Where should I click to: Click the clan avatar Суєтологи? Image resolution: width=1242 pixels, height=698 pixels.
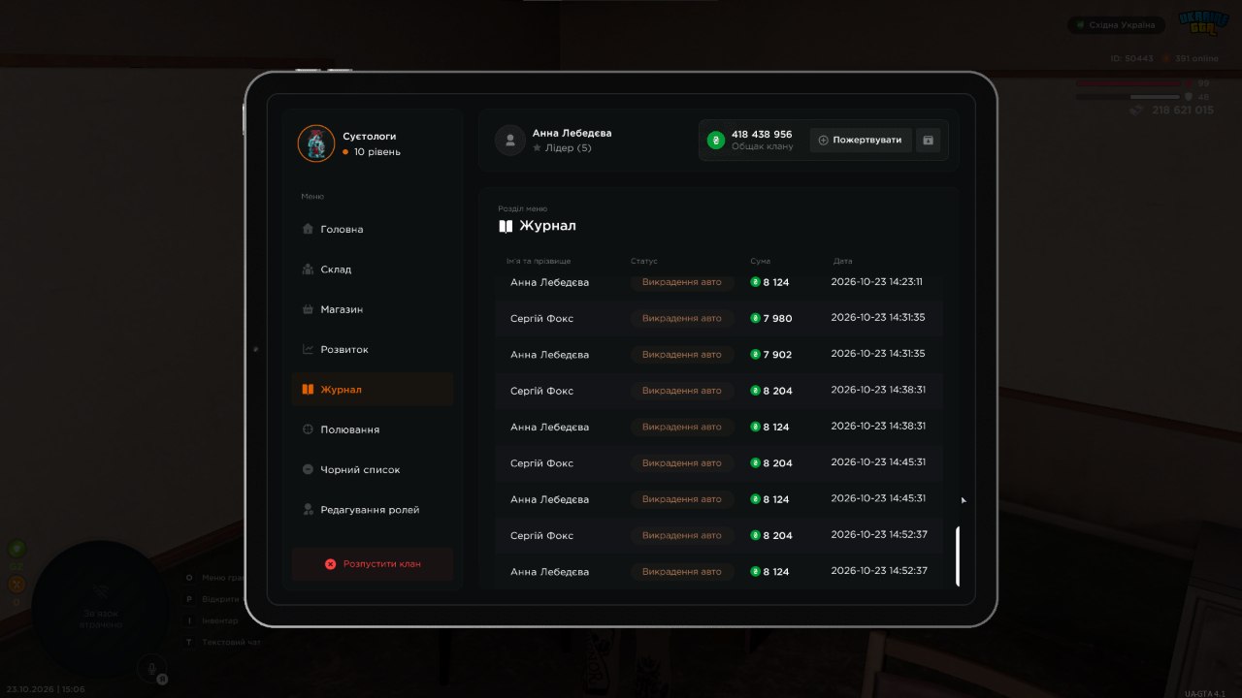coord(316,143)
